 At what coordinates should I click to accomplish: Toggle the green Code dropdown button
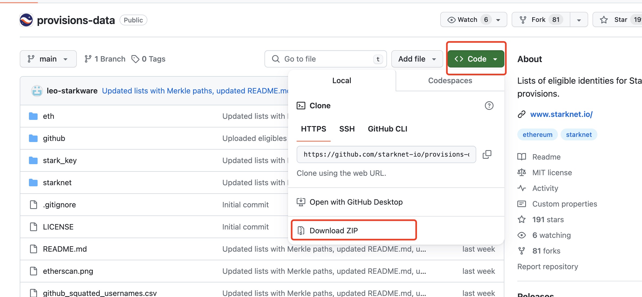point(476,59)
